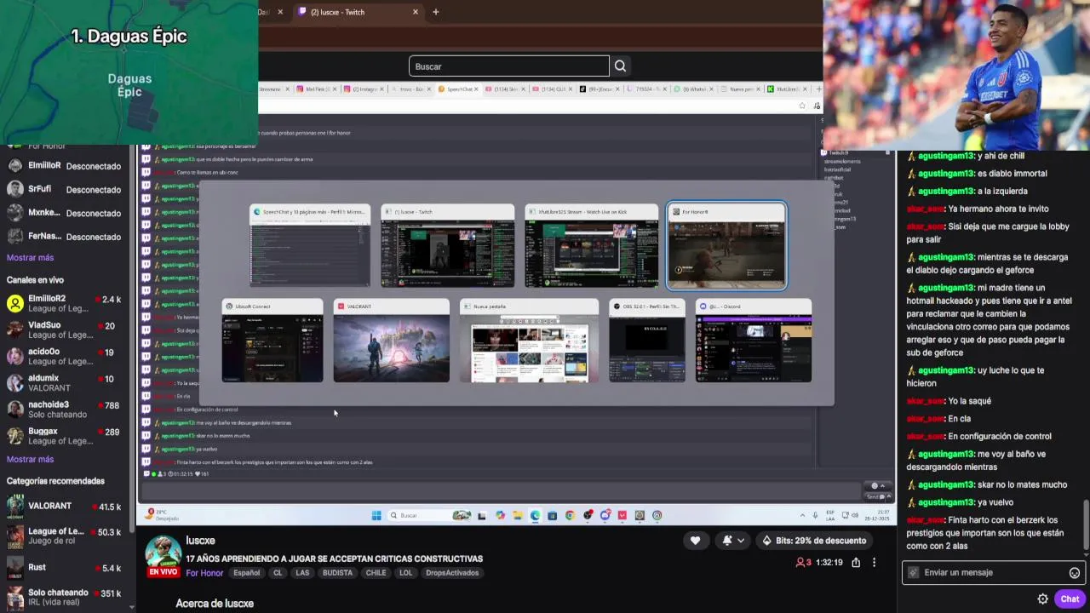Click the bits icon in the message box
The height and width of the screenshot is (613, 1090).
(x=914, y=573)
